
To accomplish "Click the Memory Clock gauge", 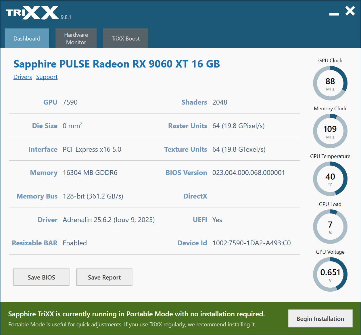I will pos(330,131).
